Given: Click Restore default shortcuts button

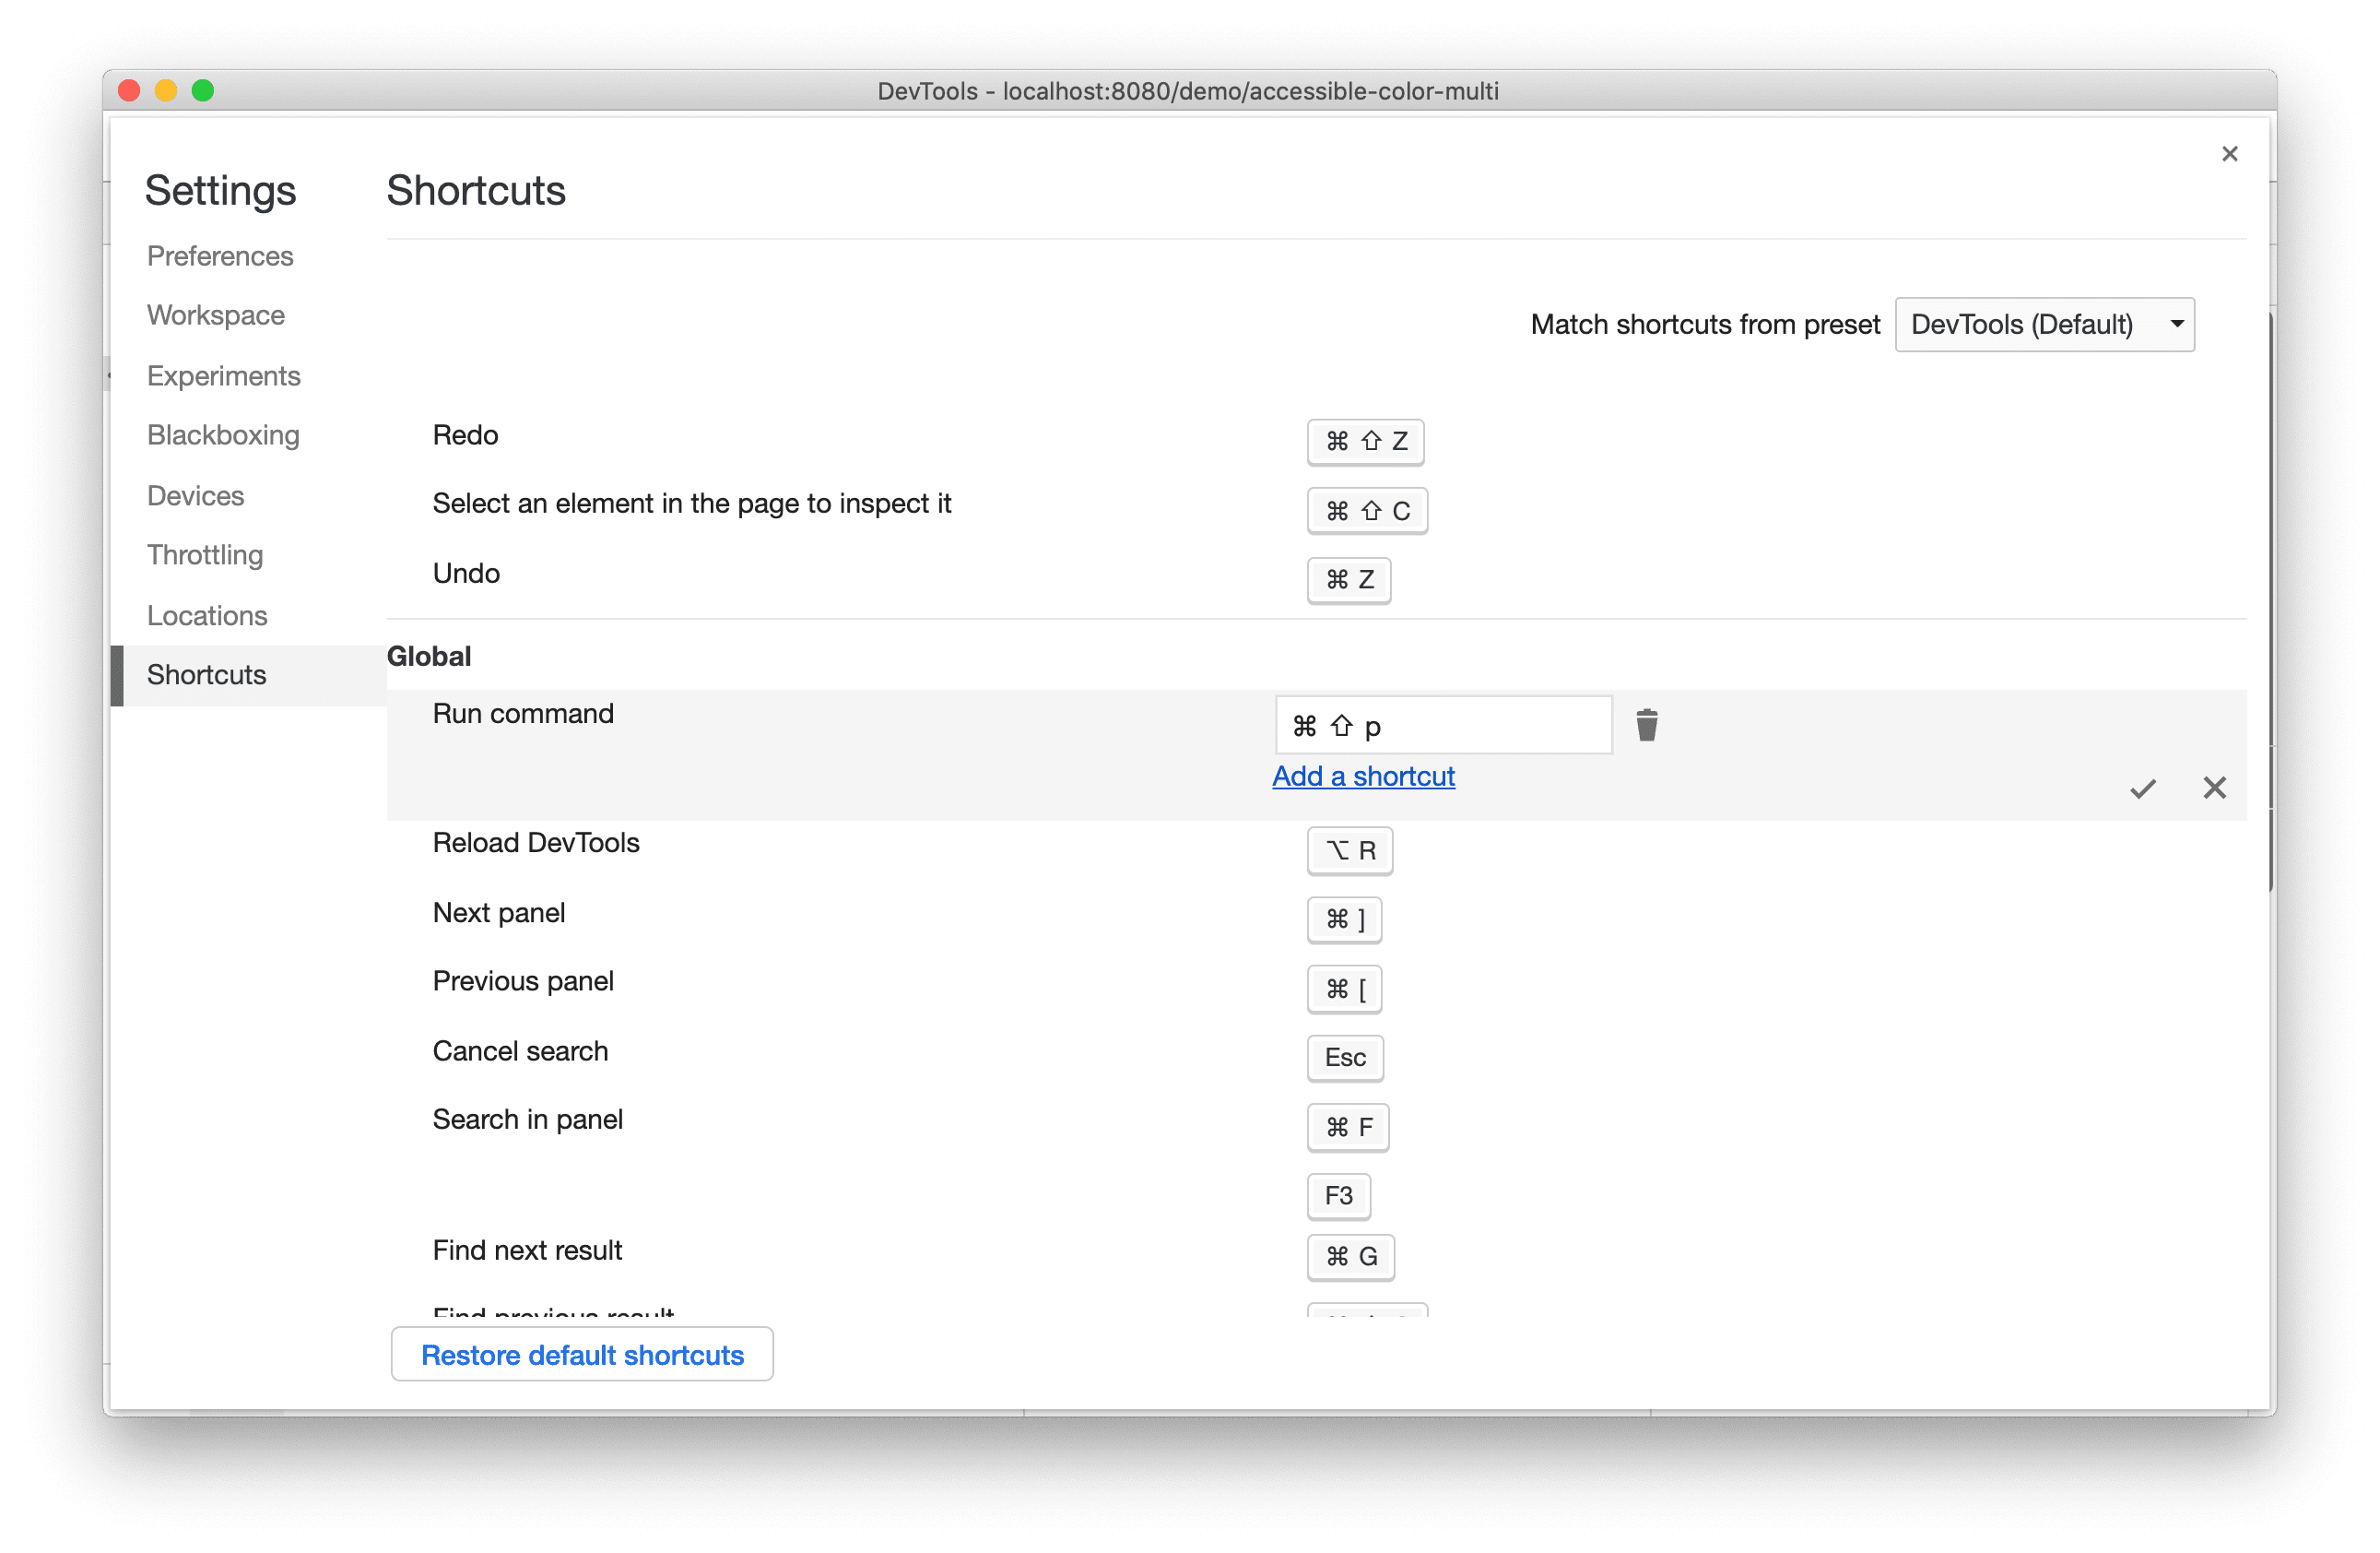Looking at the screenshot, I should (x=580, y=1357).
